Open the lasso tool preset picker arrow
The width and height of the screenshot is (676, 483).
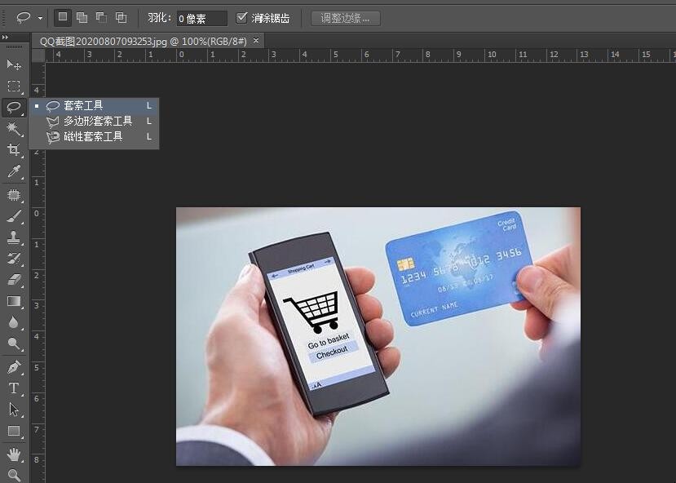[40, 18]
